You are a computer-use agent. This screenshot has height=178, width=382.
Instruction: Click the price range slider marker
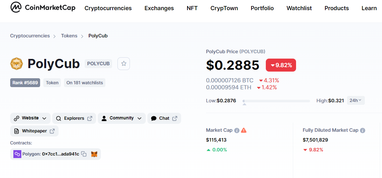(244, 104)
